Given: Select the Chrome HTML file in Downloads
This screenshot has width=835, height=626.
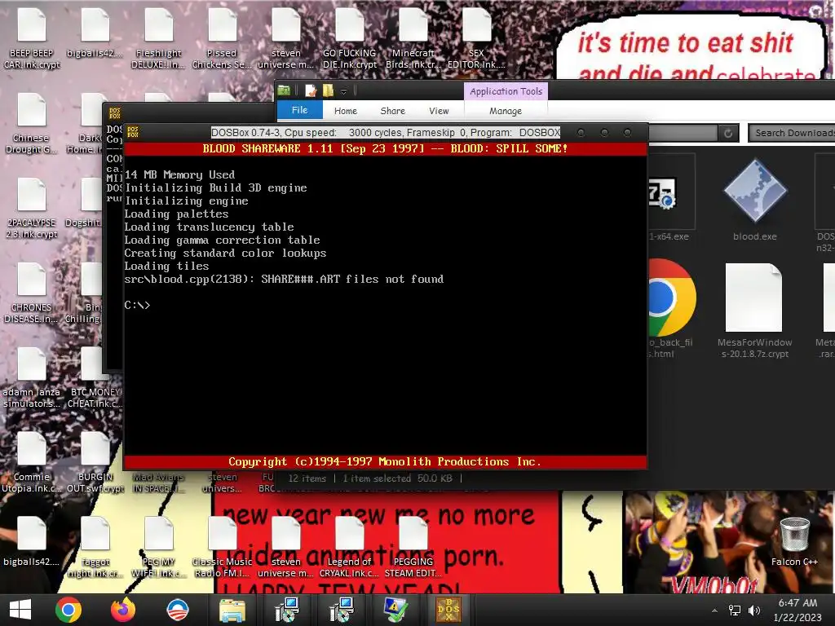Looking at the screenshot, I should click(x=672, y=309).
